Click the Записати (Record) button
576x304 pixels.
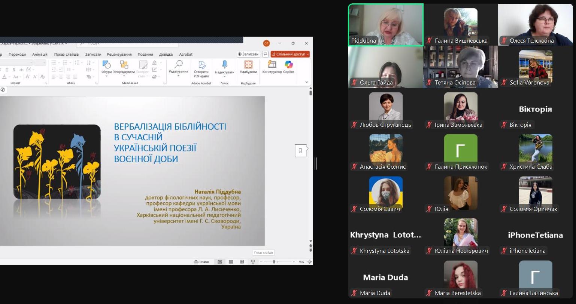(249, 54)
